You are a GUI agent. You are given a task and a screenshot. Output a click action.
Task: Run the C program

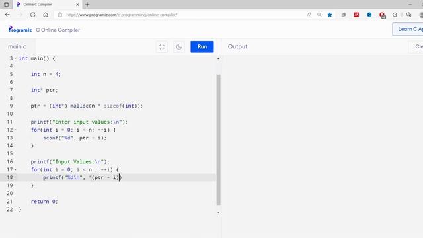tap(202, 47)
